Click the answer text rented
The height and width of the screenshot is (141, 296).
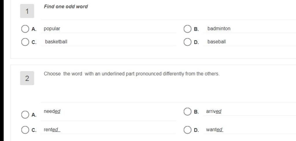pos(52,130)
